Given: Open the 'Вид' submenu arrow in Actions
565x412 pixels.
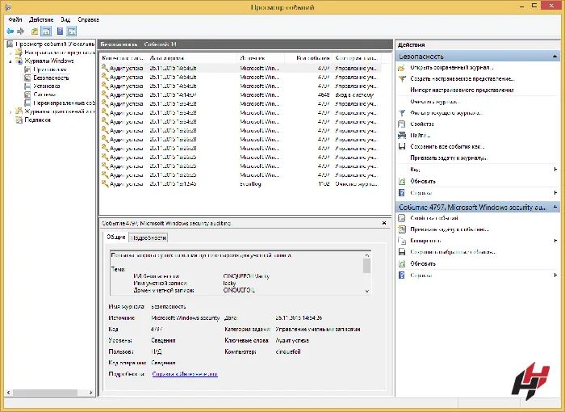Looking at the screenshot, I should [555, 170].
